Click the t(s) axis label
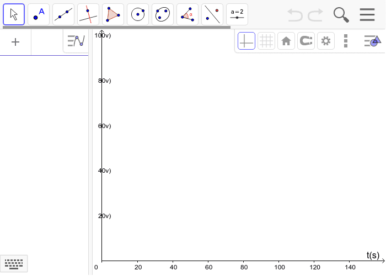386x276 pixels. point(373,255)
